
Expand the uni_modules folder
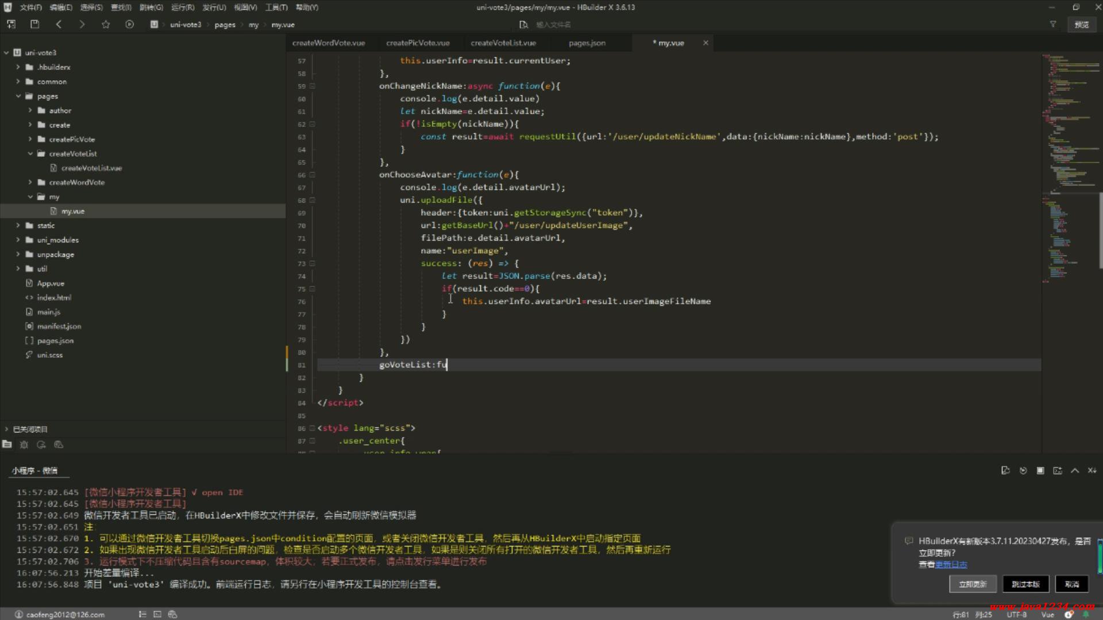point(18,240)
